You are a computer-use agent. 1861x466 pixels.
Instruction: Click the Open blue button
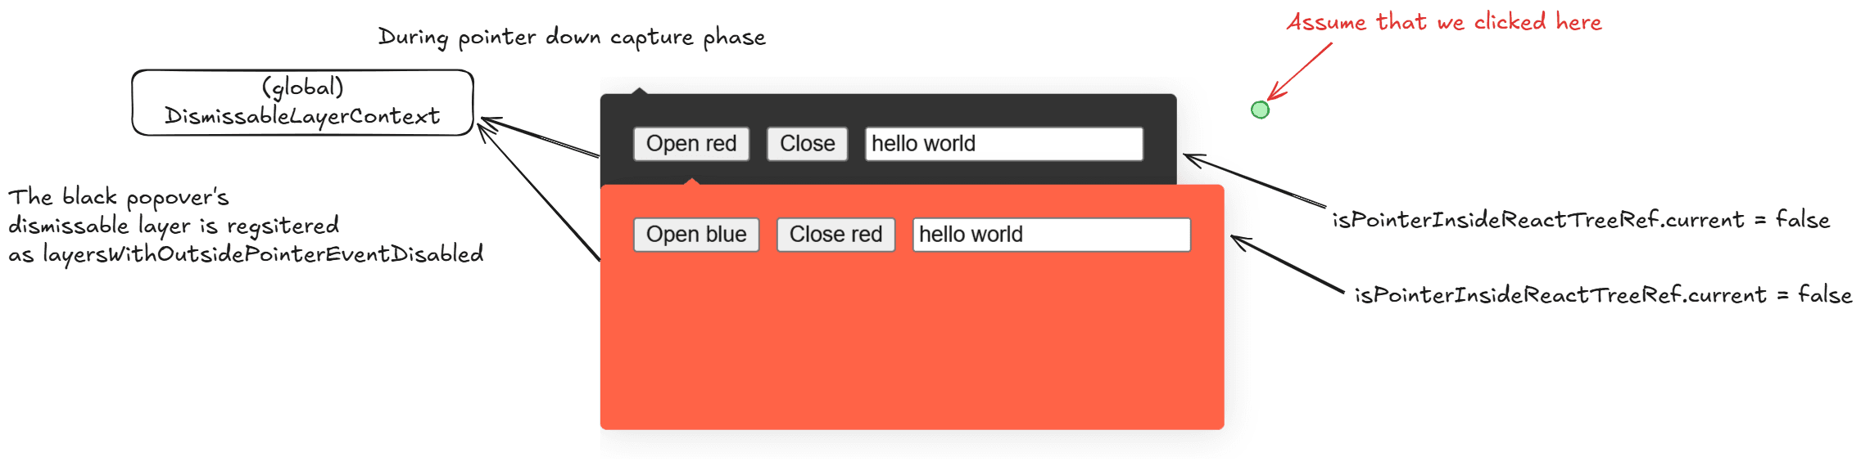695,235
